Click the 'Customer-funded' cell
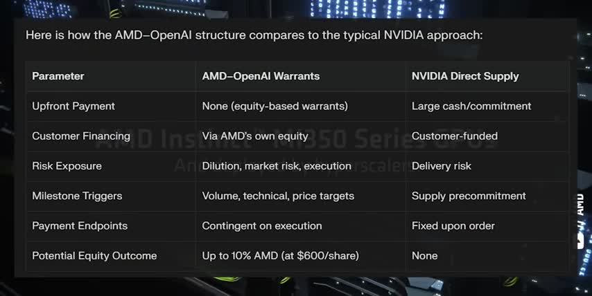The image size is (592, 296). click(455, 136)
